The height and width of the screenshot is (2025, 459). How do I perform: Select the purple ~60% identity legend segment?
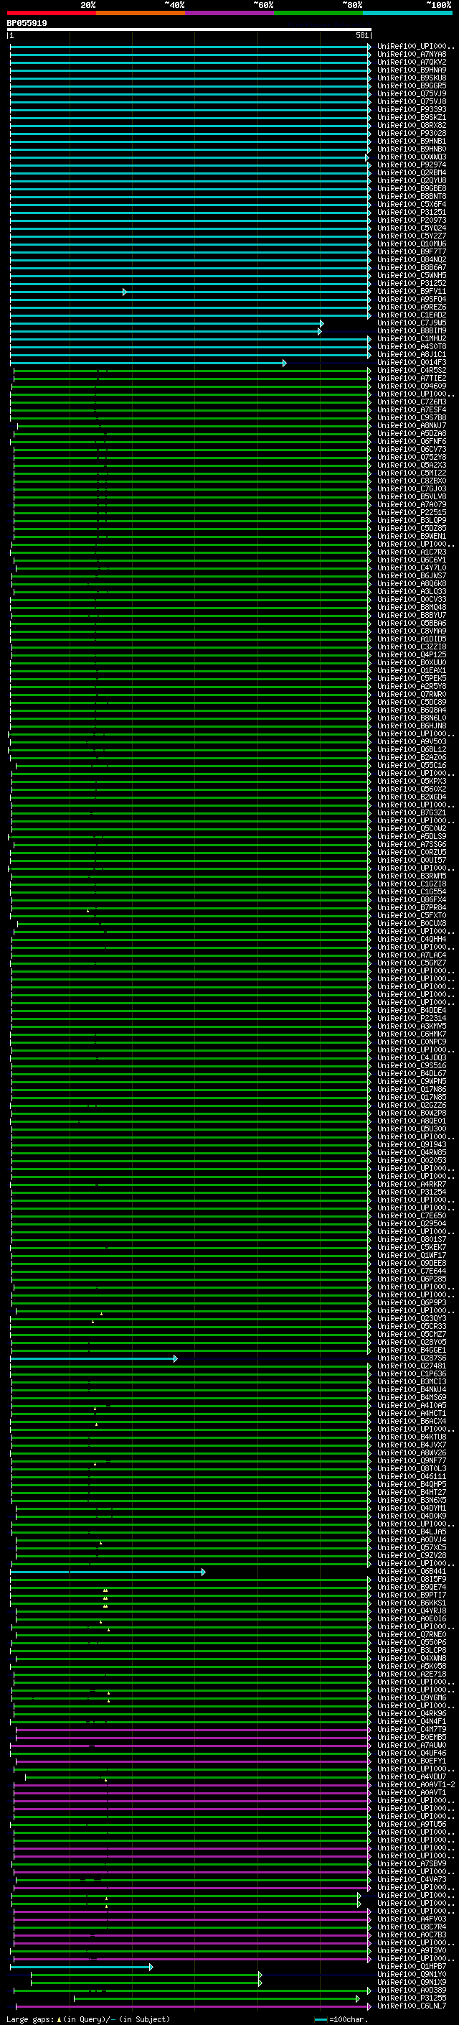pos(230,13)
